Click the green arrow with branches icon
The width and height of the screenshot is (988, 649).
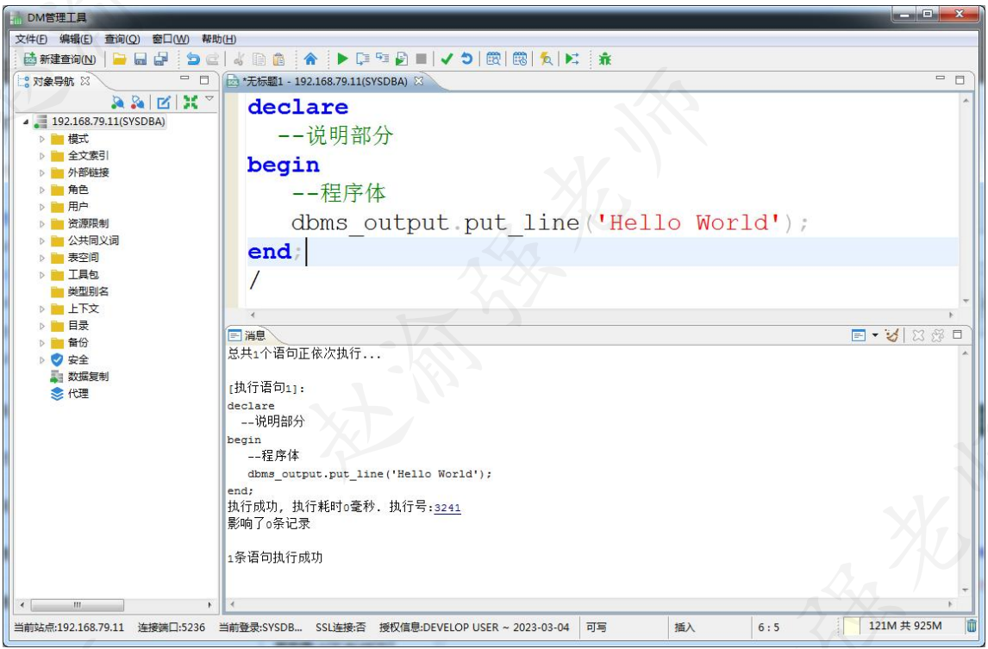[x=572, y=59]
